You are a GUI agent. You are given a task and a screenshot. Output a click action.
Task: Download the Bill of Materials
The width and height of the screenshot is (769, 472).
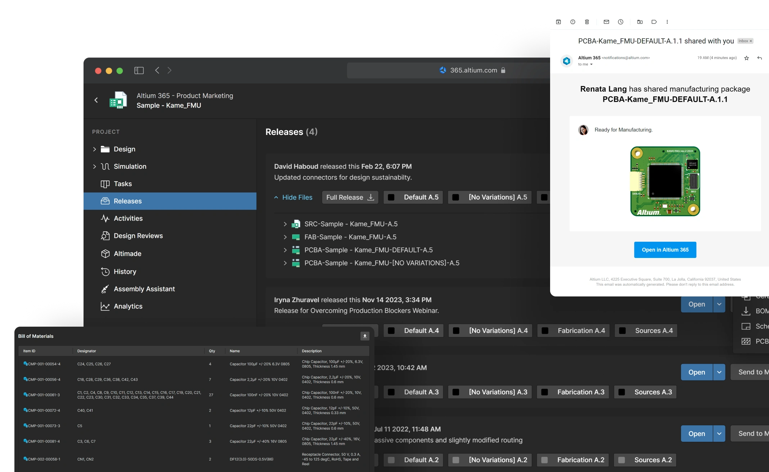365,336
